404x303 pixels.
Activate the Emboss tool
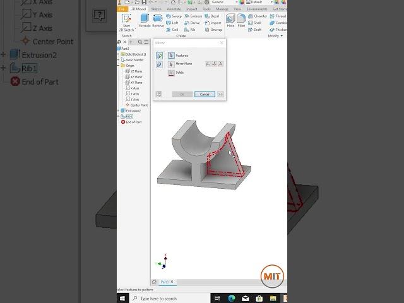193,16
